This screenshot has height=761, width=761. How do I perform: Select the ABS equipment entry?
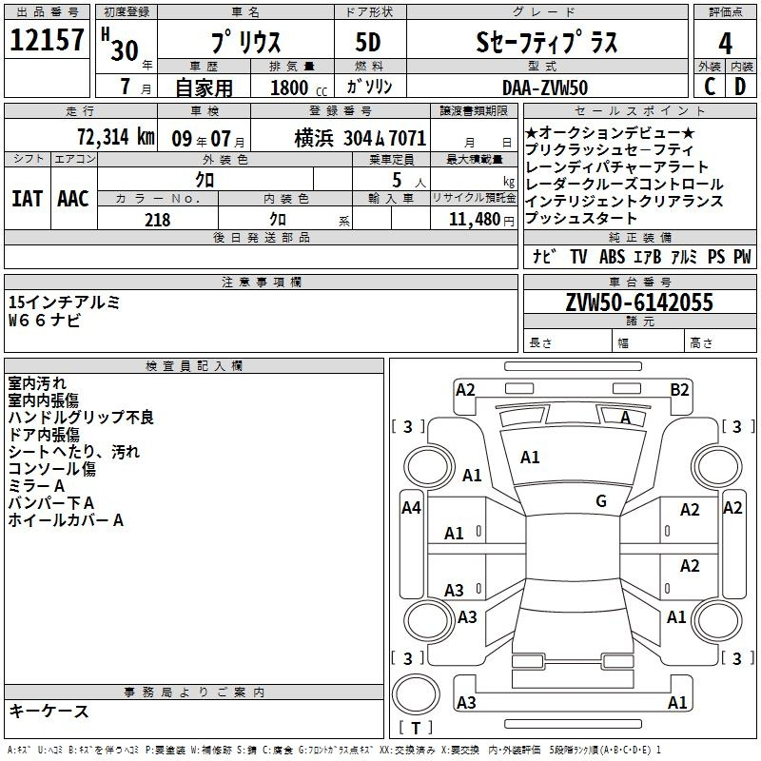click(x=612, y=256)
